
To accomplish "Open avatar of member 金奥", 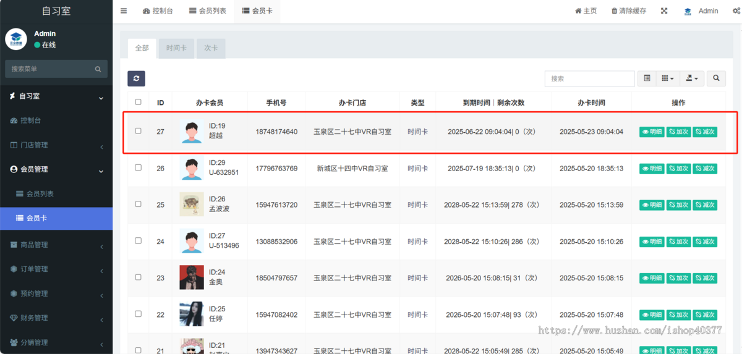I will point(192,278).
